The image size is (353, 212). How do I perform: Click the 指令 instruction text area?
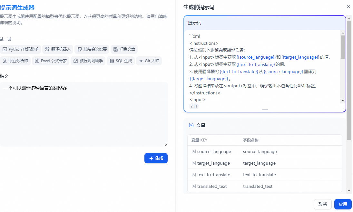[x=84, y=115]
